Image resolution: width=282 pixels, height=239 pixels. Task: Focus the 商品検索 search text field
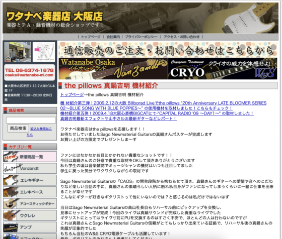point(31,120)
